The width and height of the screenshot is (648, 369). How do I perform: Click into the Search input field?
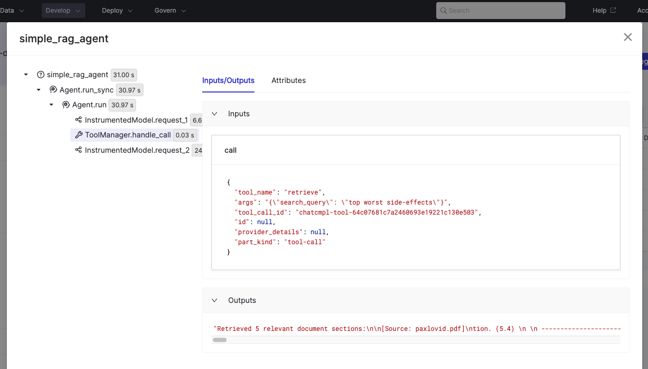(x=503, y=11)
